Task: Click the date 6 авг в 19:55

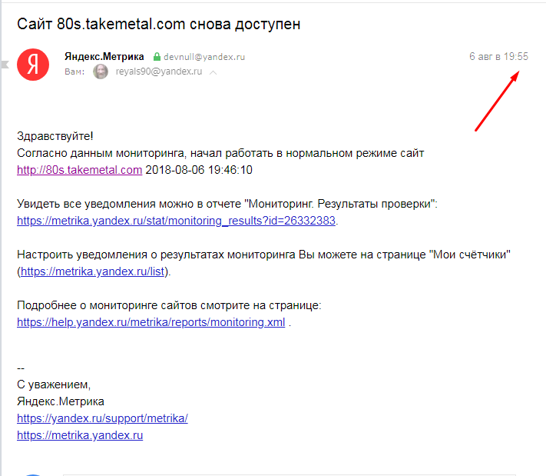Action: 498,56
